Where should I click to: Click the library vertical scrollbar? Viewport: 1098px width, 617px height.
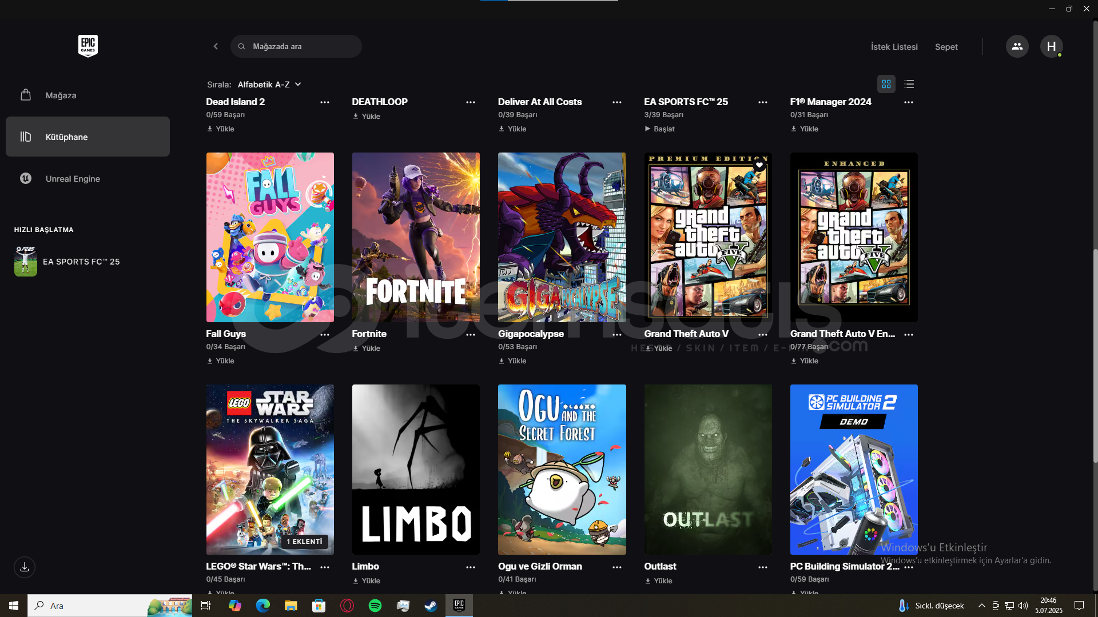click(x=1095, y=356)
